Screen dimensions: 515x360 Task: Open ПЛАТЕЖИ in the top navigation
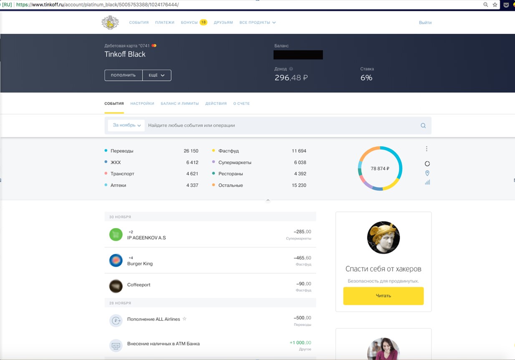point(165,23)
